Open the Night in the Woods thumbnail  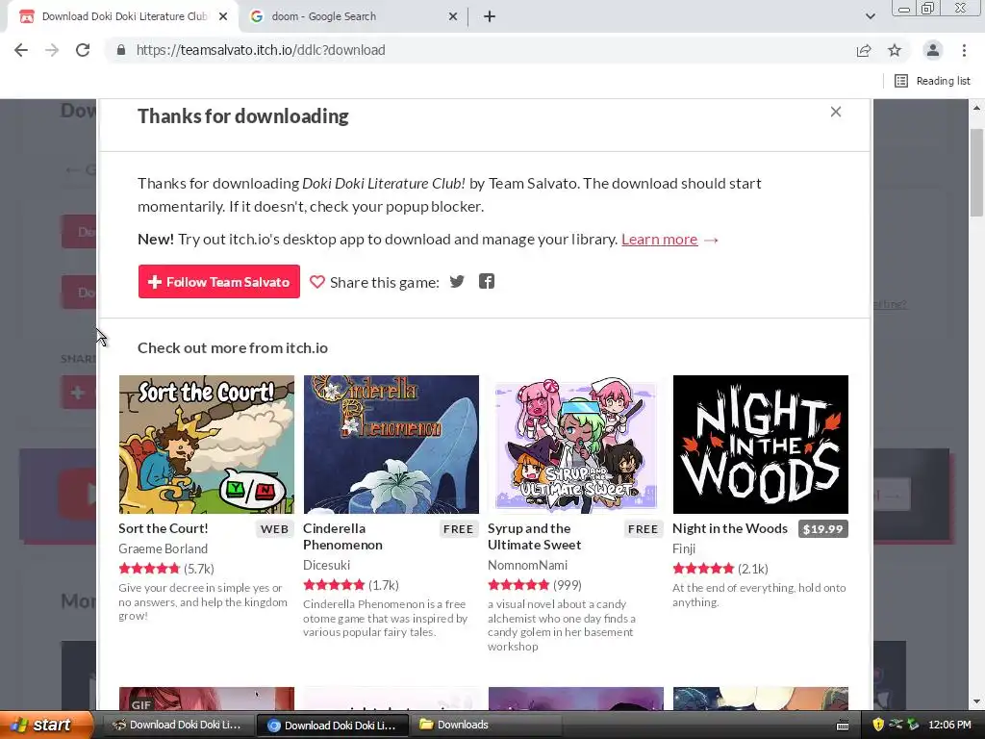pos(760,445)
